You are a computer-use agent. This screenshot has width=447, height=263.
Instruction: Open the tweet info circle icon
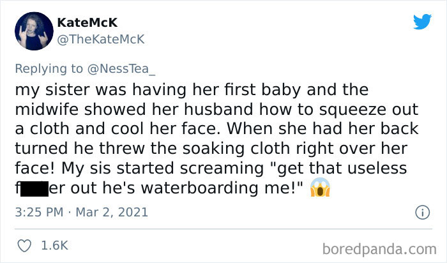423,213
